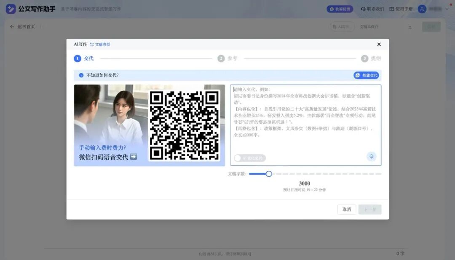Click the microphone voice input icon

372,157
